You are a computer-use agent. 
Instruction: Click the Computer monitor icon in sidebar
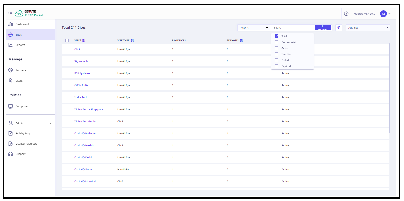click(10, 106)
